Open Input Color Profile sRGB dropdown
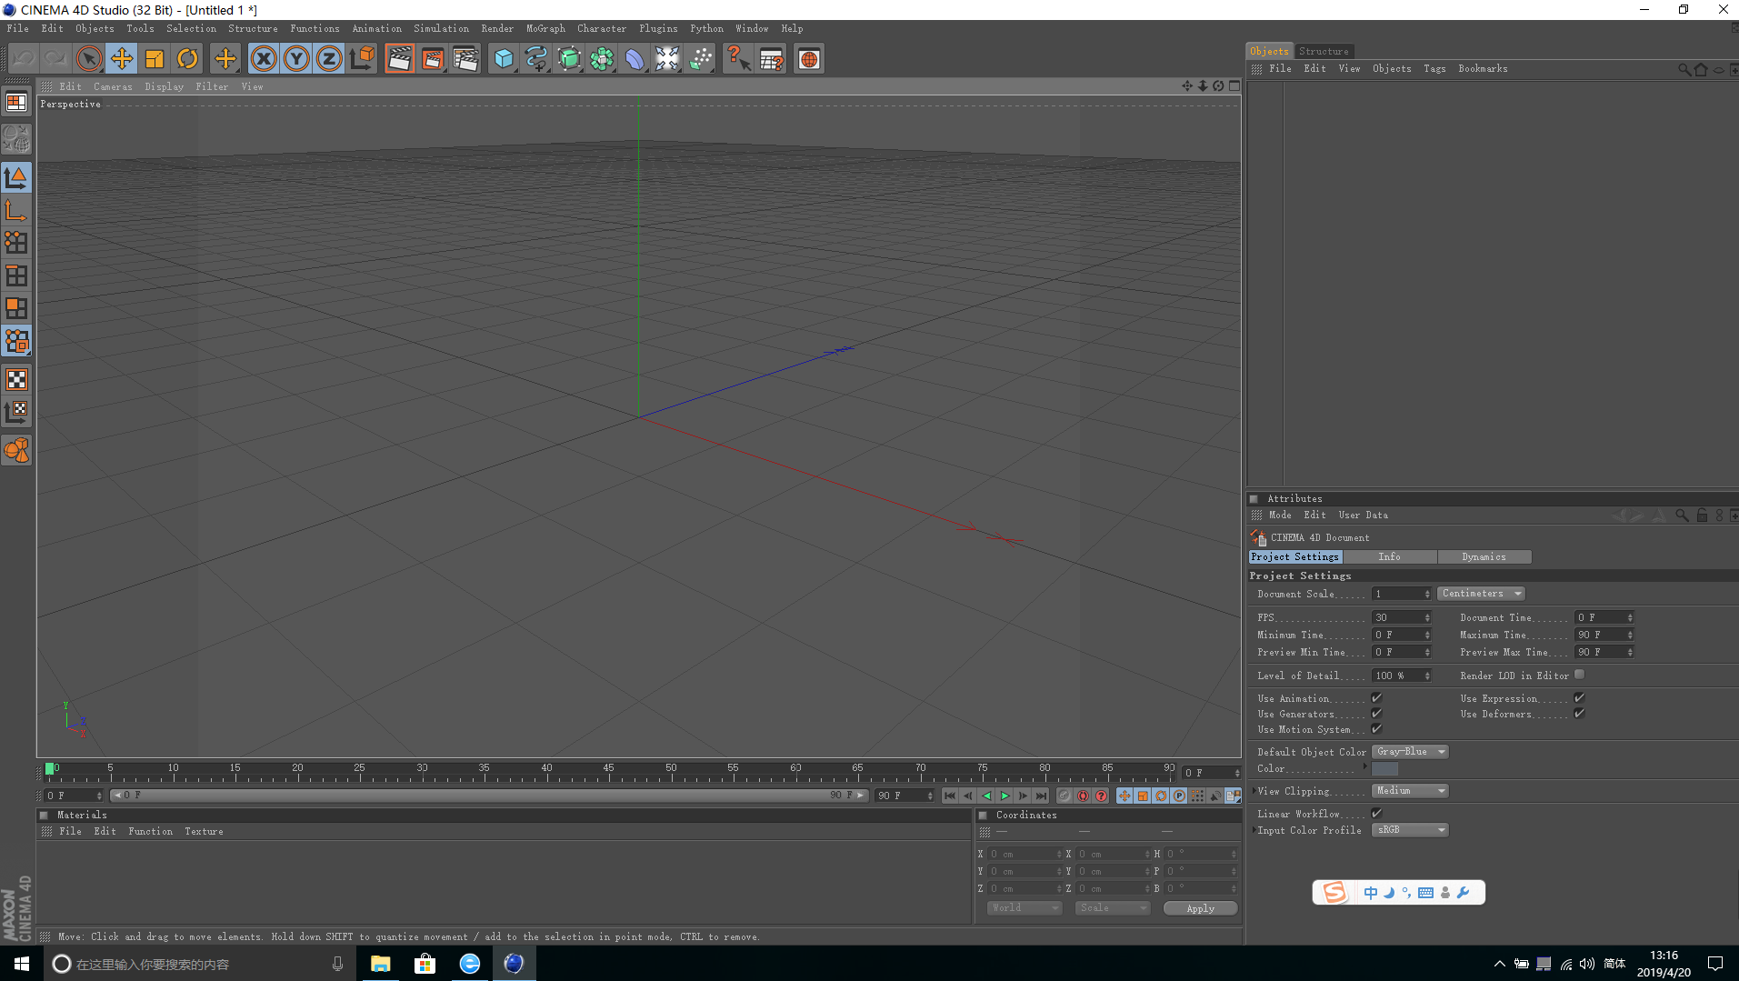 [1410, 830]
